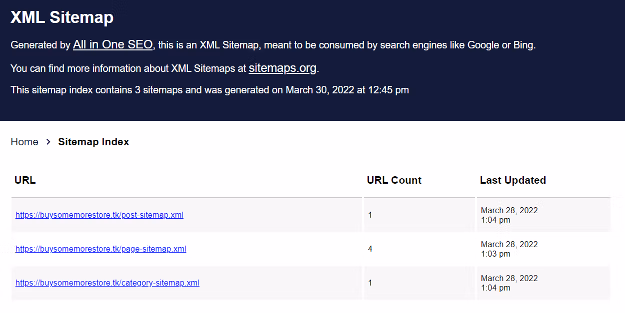Select the Sitemap Index breadcrumb item
625x313 pixels.
pos(93,142)
